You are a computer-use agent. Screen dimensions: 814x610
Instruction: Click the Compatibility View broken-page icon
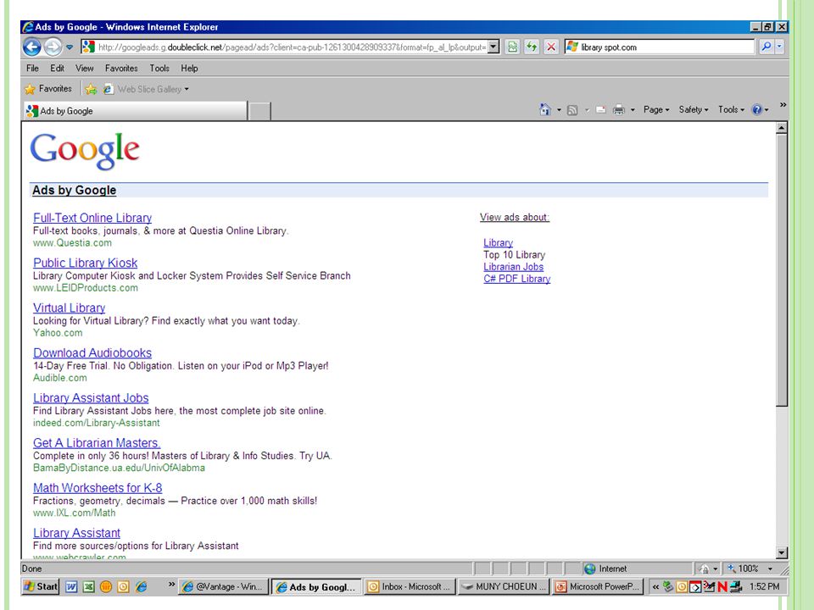pyautogui.click(x=512, y=47)
